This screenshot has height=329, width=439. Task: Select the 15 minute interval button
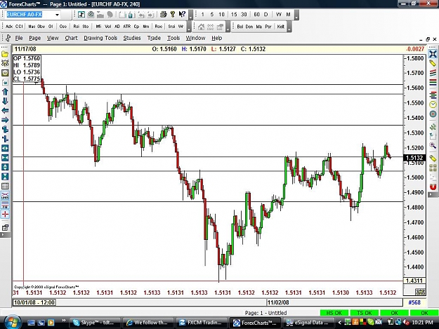234,15
